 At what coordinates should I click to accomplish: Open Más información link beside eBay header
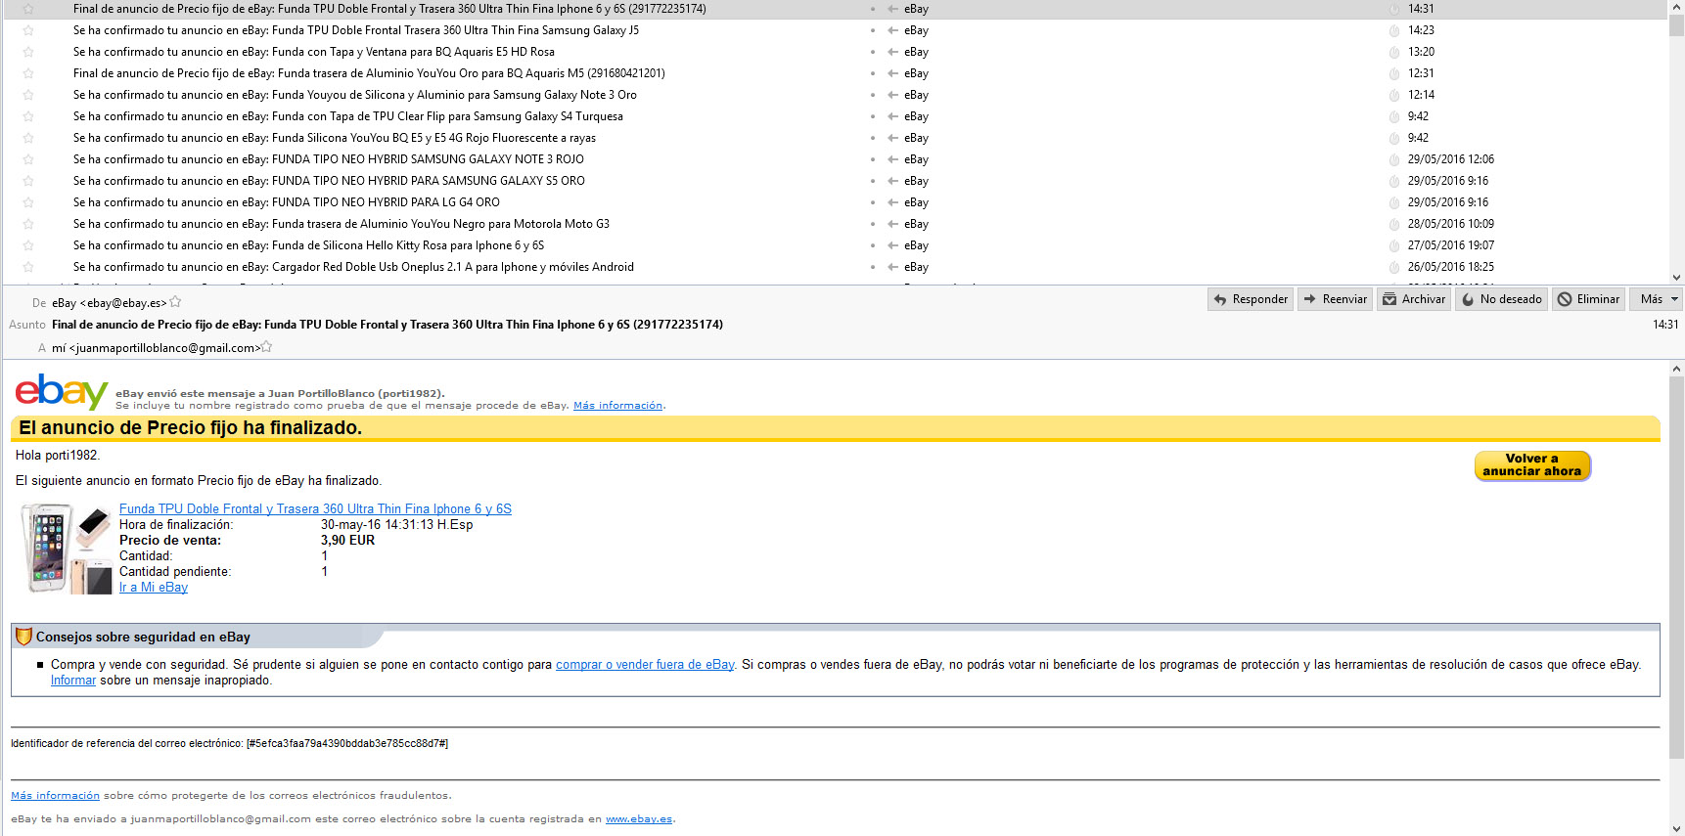click(x=617, y=406)
